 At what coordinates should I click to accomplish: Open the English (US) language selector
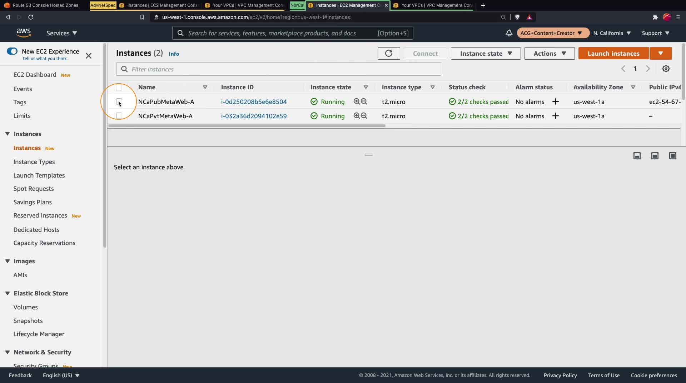point(61,375)
